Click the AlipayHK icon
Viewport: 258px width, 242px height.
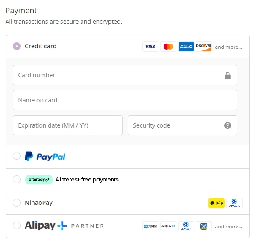coord(168,226)
